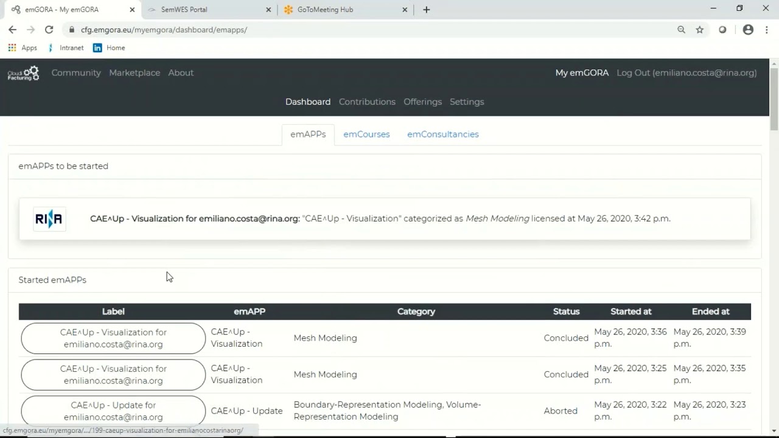Log out of emiliano.costa@rina.org

tap(686, 72)
